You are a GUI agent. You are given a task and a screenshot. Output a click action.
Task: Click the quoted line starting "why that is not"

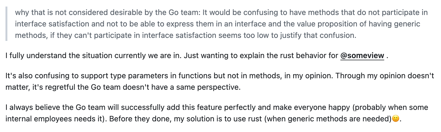coord(221,13)
